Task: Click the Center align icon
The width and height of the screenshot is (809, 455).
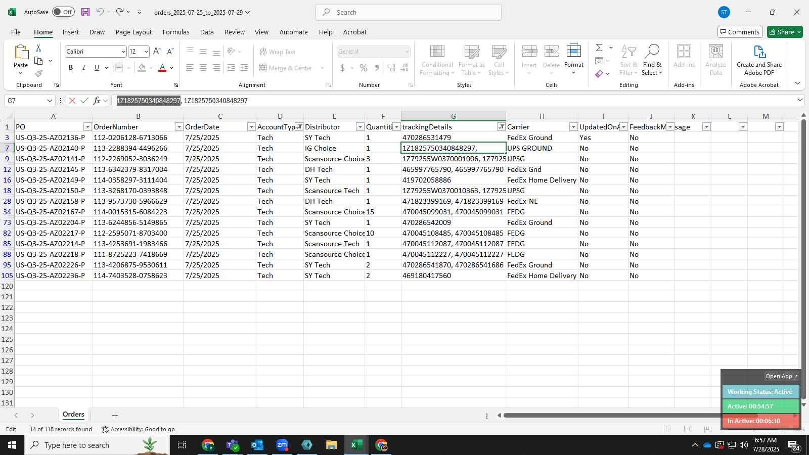Action: [x=203, y=68]
